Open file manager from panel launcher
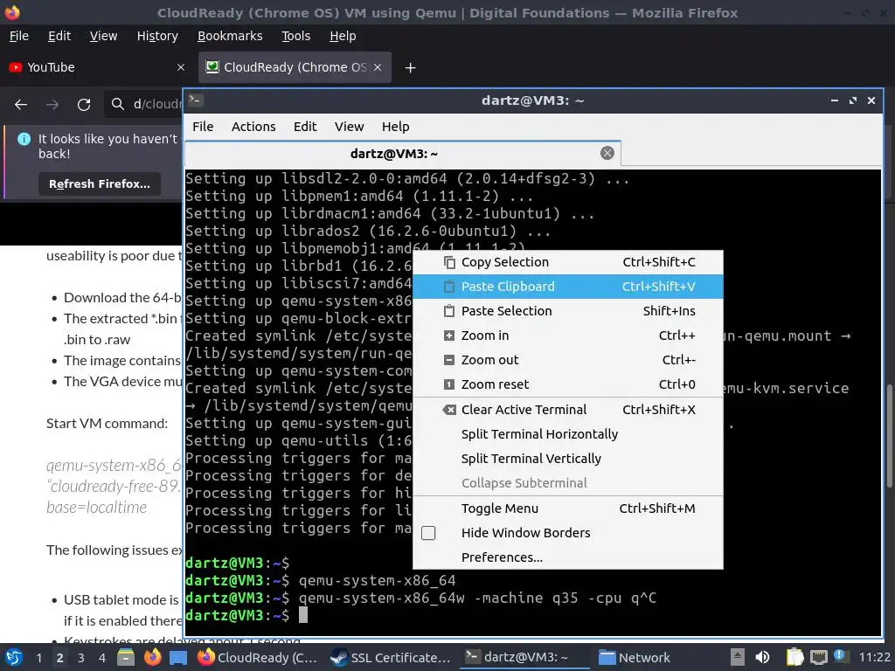Image resolution: width=895 pixels, height=671 pixels. pos(126,657)
